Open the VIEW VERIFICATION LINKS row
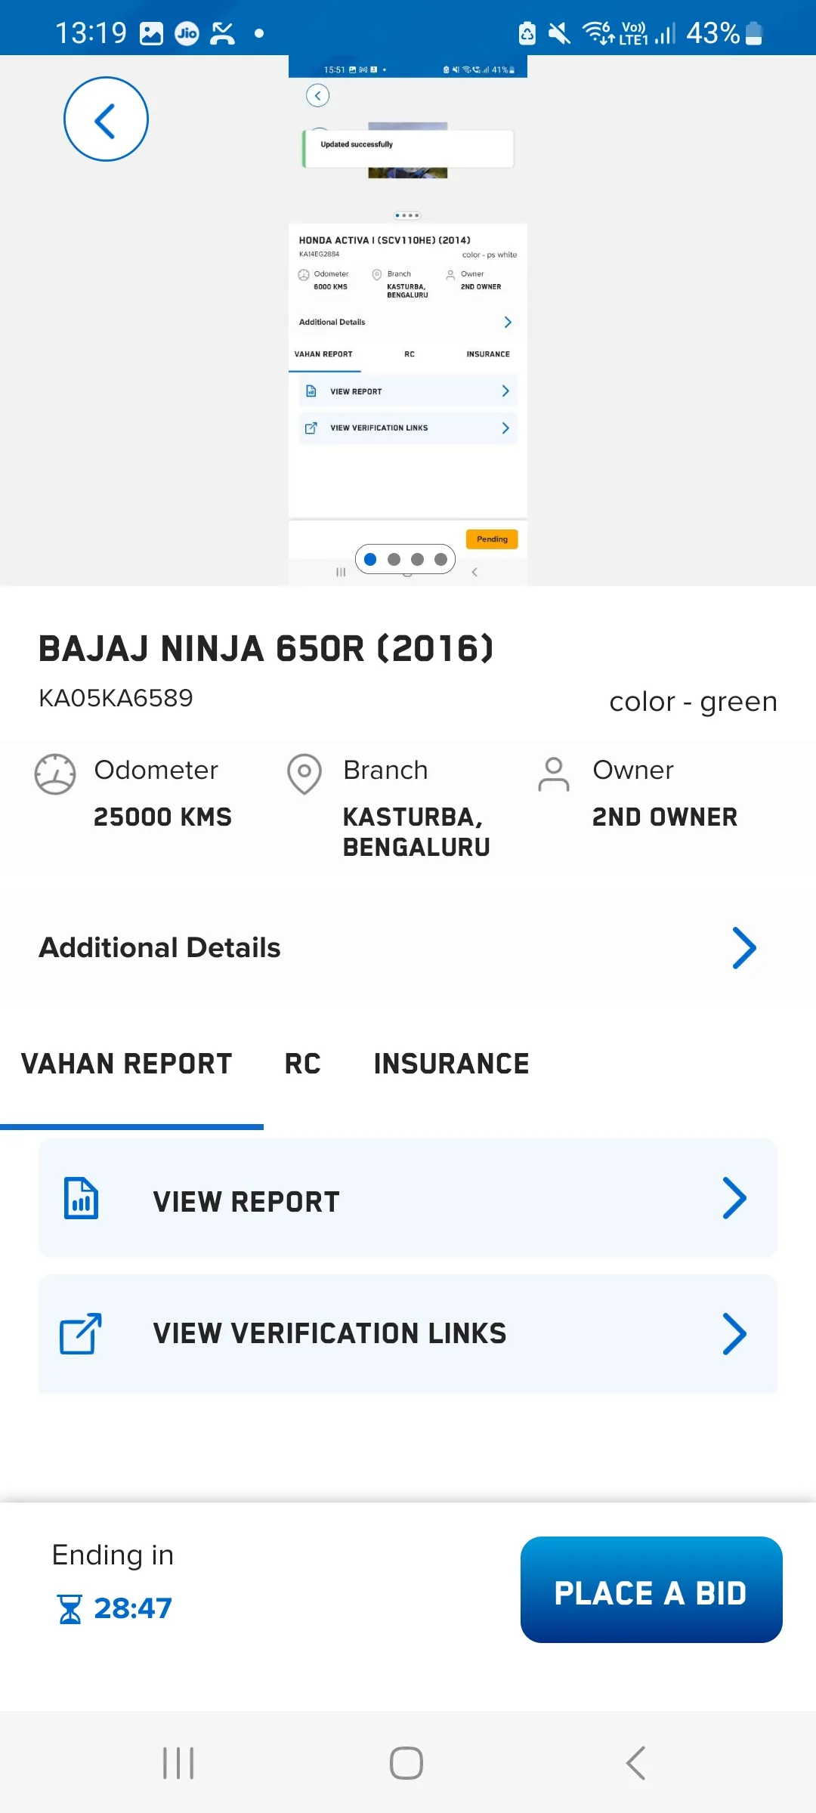816x1813 pixels. [x=408, y=1334]
